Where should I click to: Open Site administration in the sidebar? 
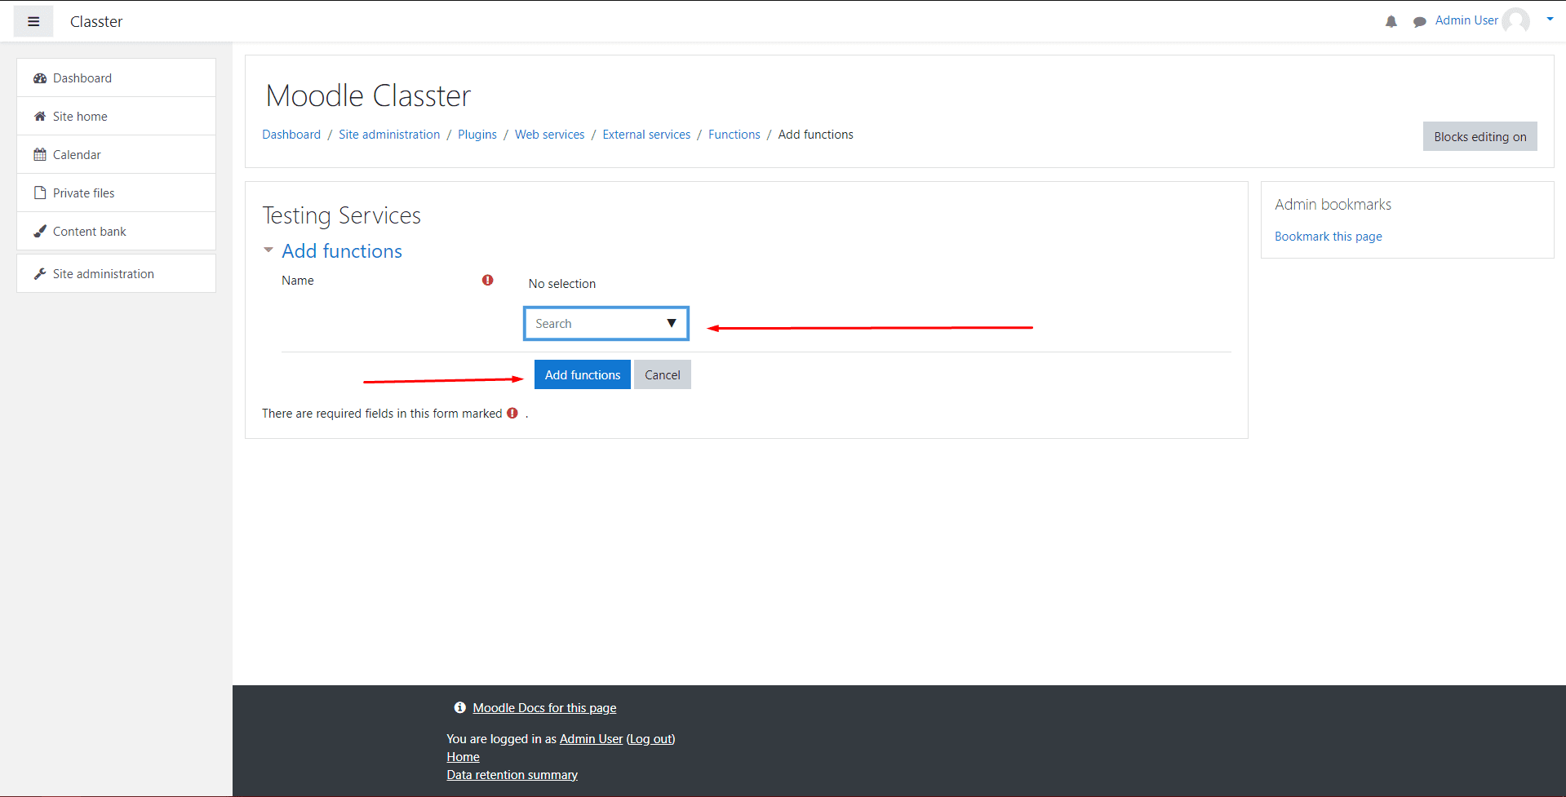click(x=116, y=274)
